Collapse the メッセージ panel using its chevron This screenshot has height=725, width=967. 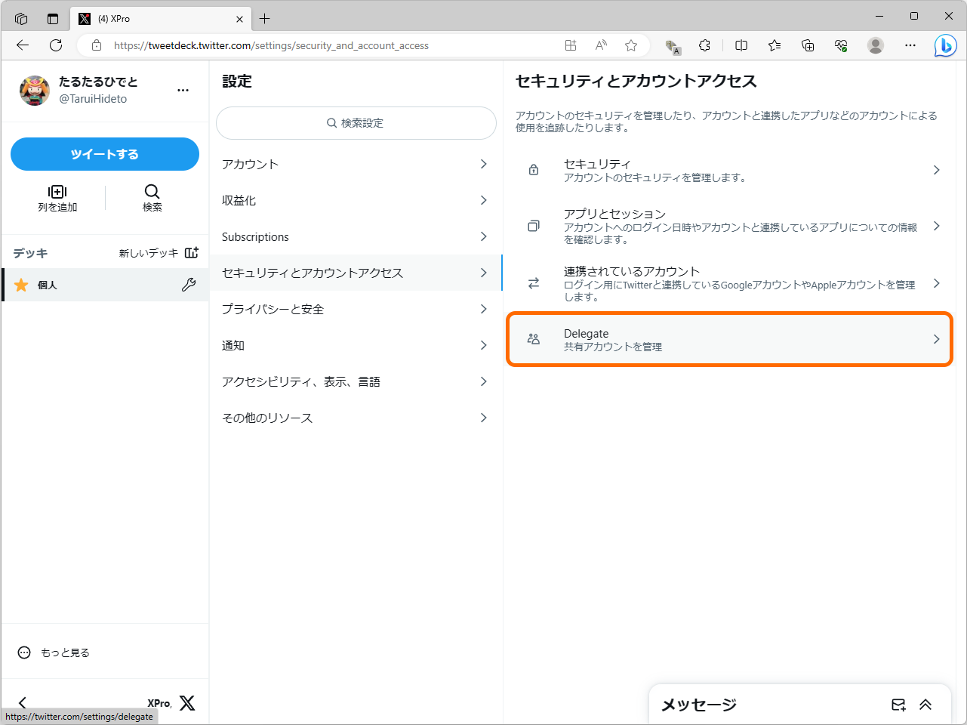(x=925, y=705)
